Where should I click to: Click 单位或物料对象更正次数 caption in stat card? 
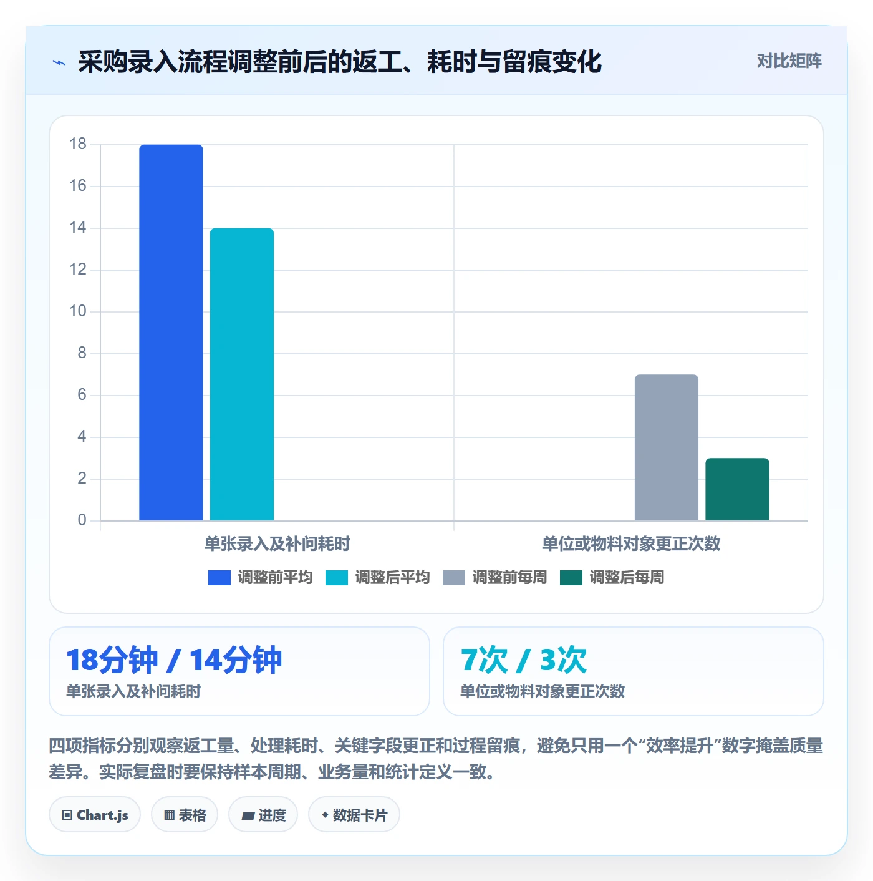(543, 691)
